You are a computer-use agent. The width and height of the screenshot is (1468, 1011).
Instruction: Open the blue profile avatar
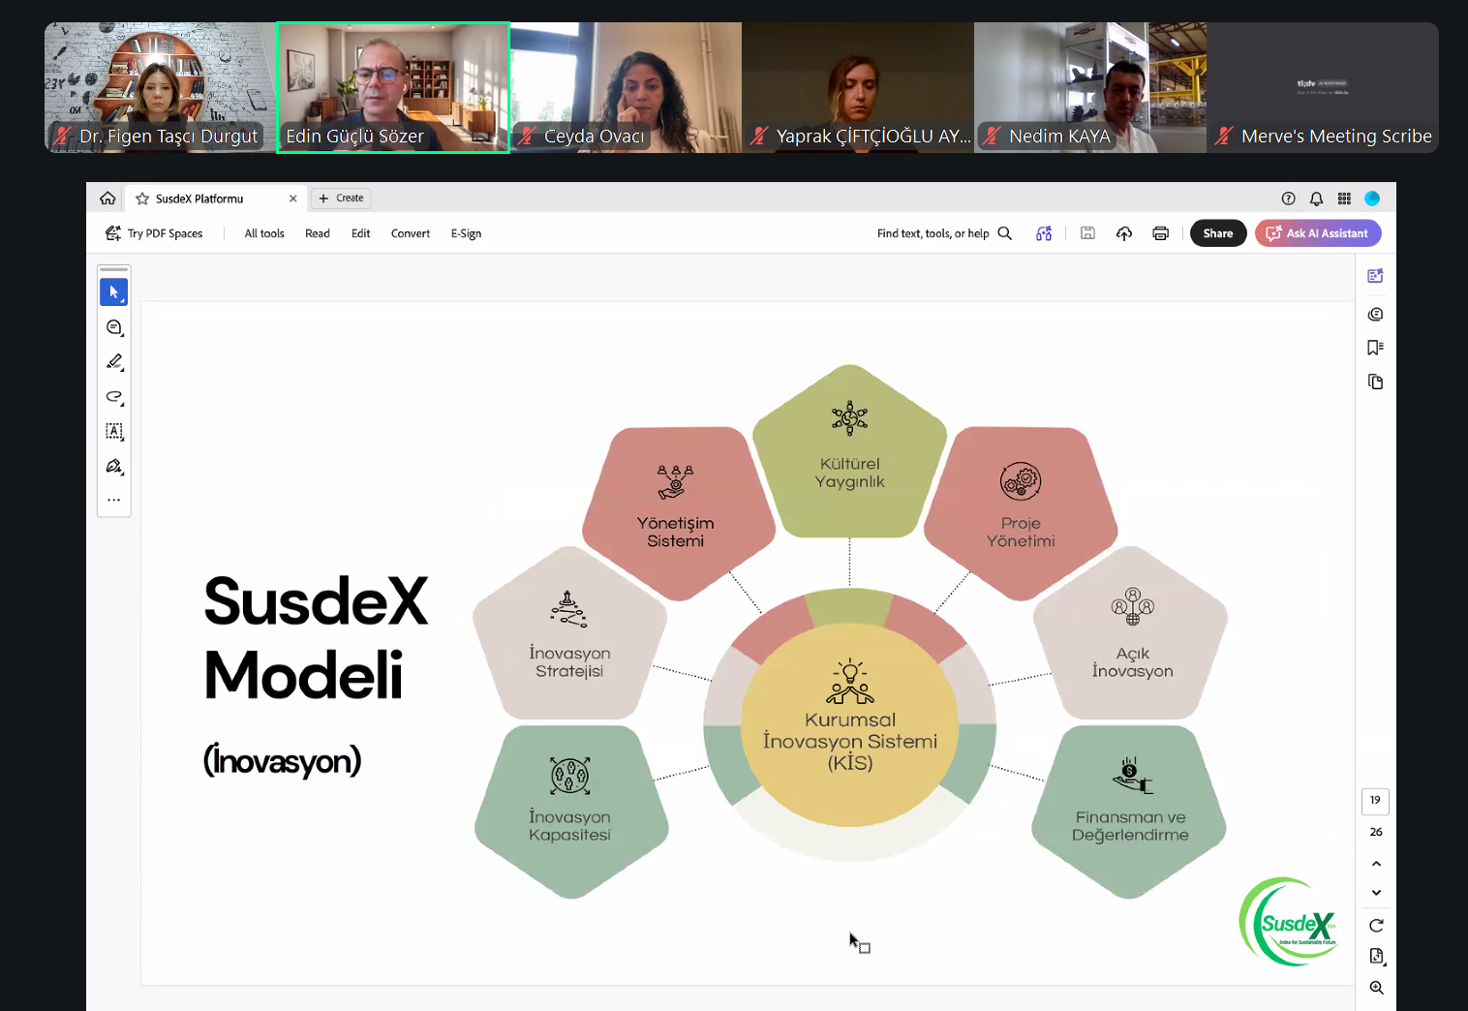coord(1372,199)
